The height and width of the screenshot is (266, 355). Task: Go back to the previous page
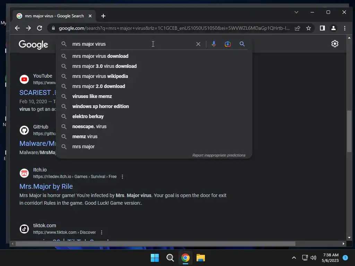(17, 28)
